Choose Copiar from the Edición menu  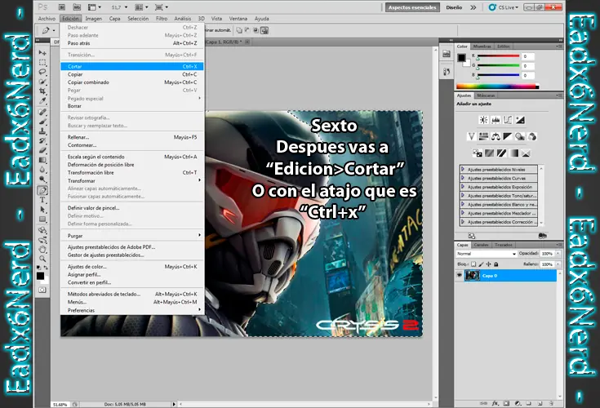pyautogui.click(x=132, y=74)
